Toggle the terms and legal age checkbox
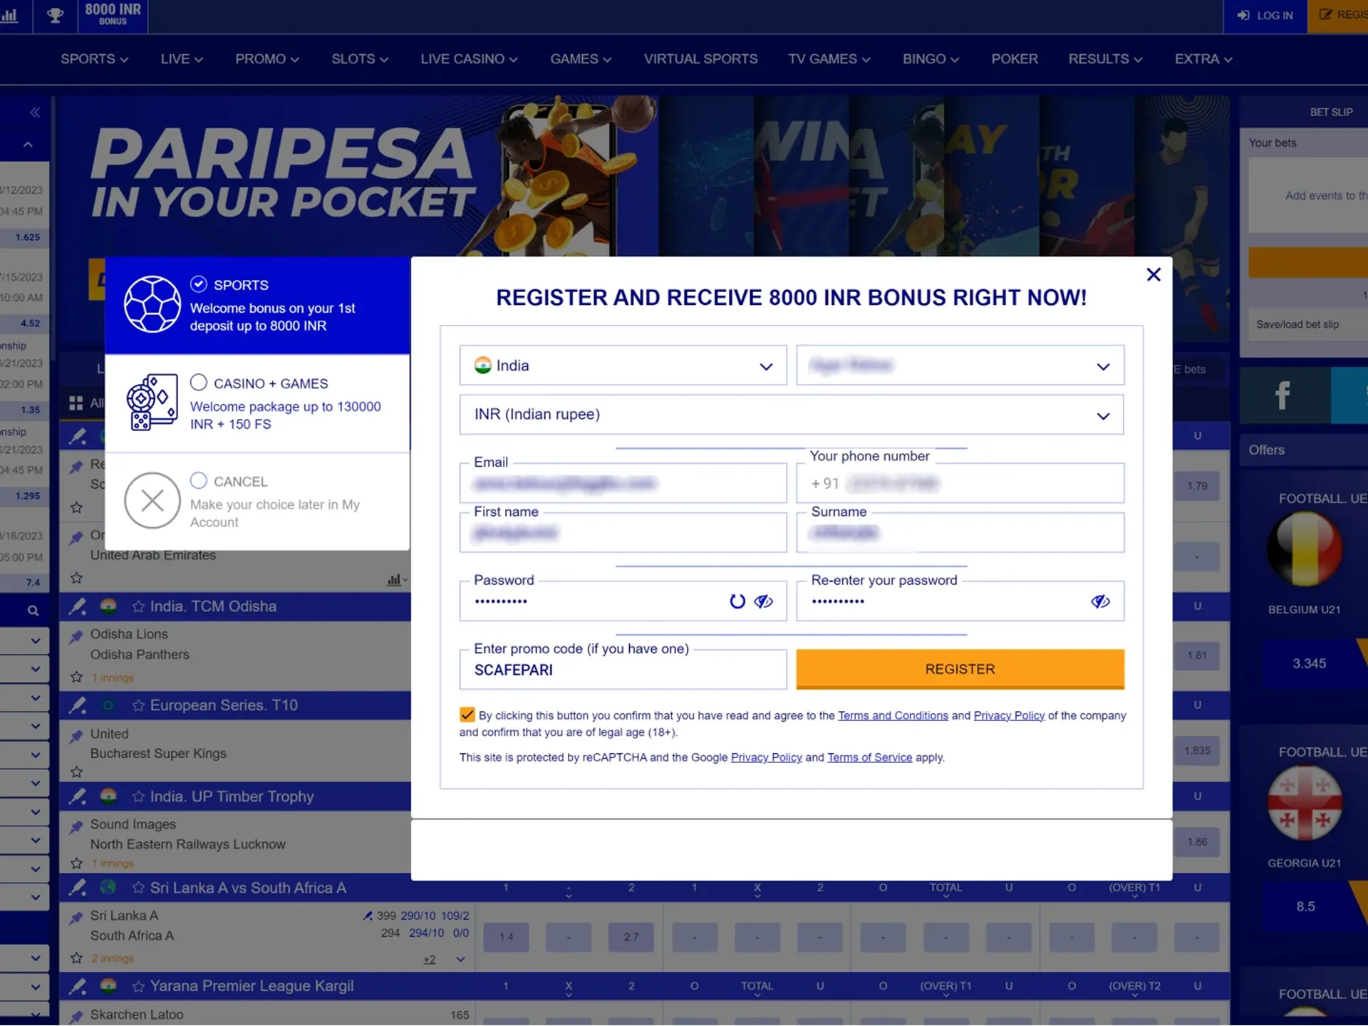This screenshot has height=1026, width=1368. 467,715
